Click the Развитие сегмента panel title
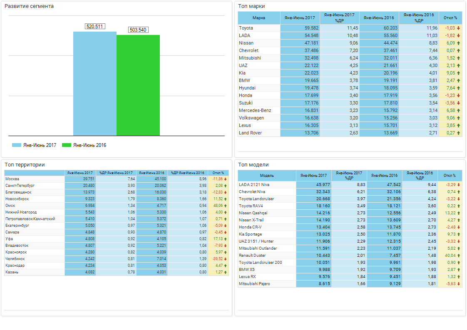 click(x=29, y=6)
